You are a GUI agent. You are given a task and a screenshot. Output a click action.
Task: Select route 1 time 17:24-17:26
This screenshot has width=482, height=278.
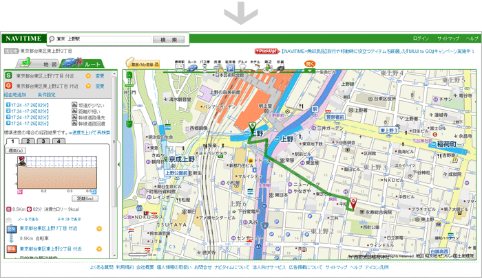tap(28, 105)
